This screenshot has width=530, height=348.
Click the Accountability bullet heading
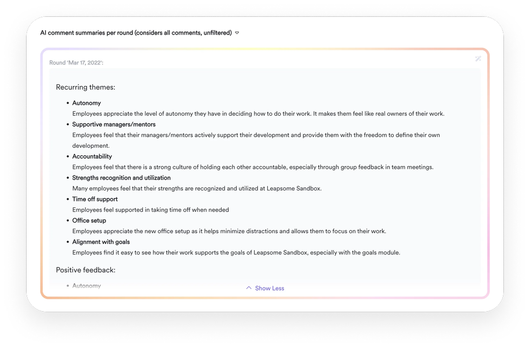tap(93, 156)
